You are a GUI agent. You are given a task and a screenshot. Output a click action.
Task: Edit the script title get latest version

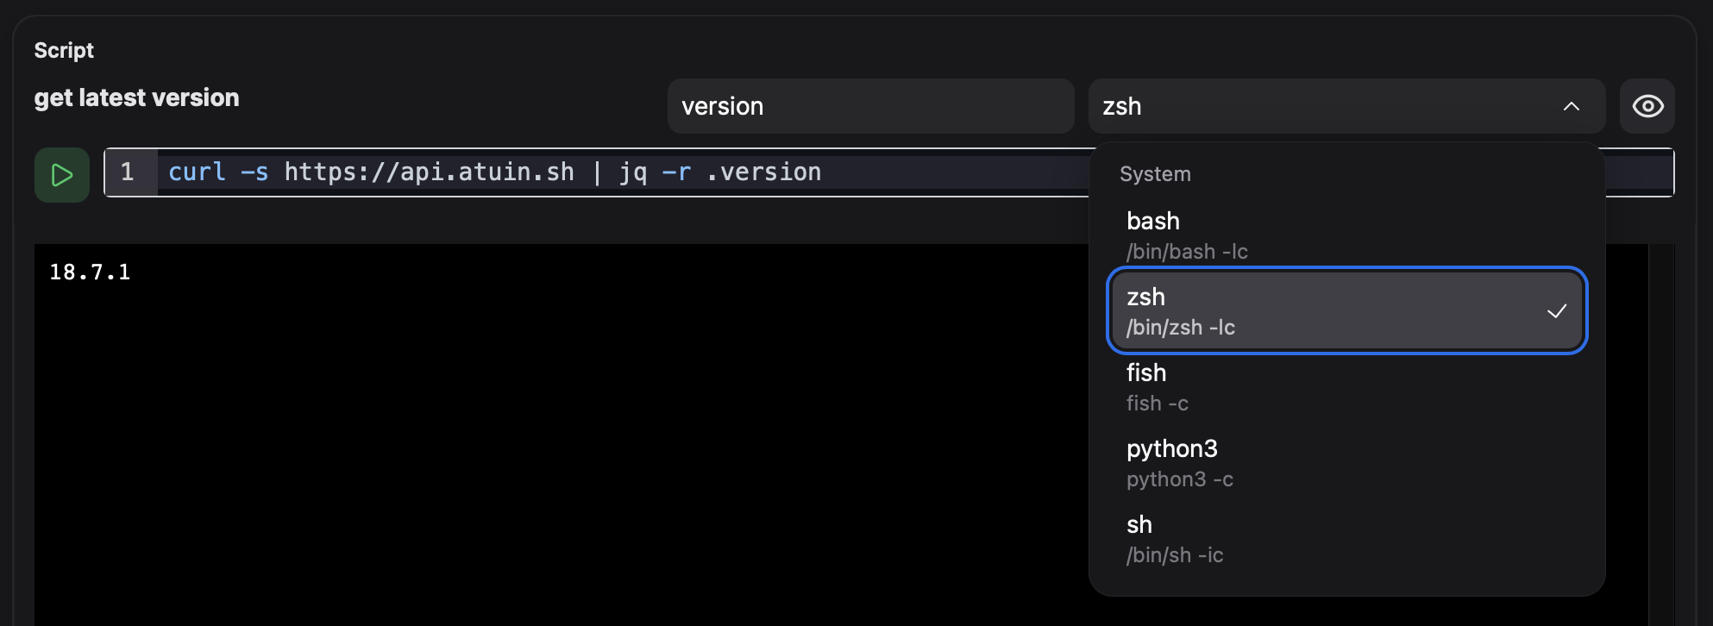pos(136,97)
